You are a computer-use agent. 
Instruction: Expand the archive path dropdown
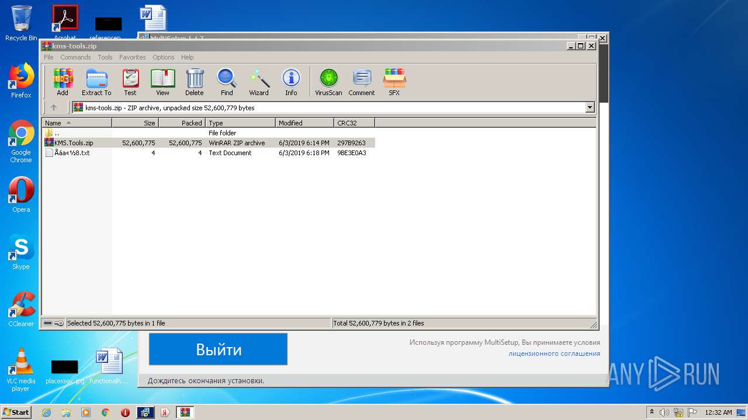coord(590,107)
